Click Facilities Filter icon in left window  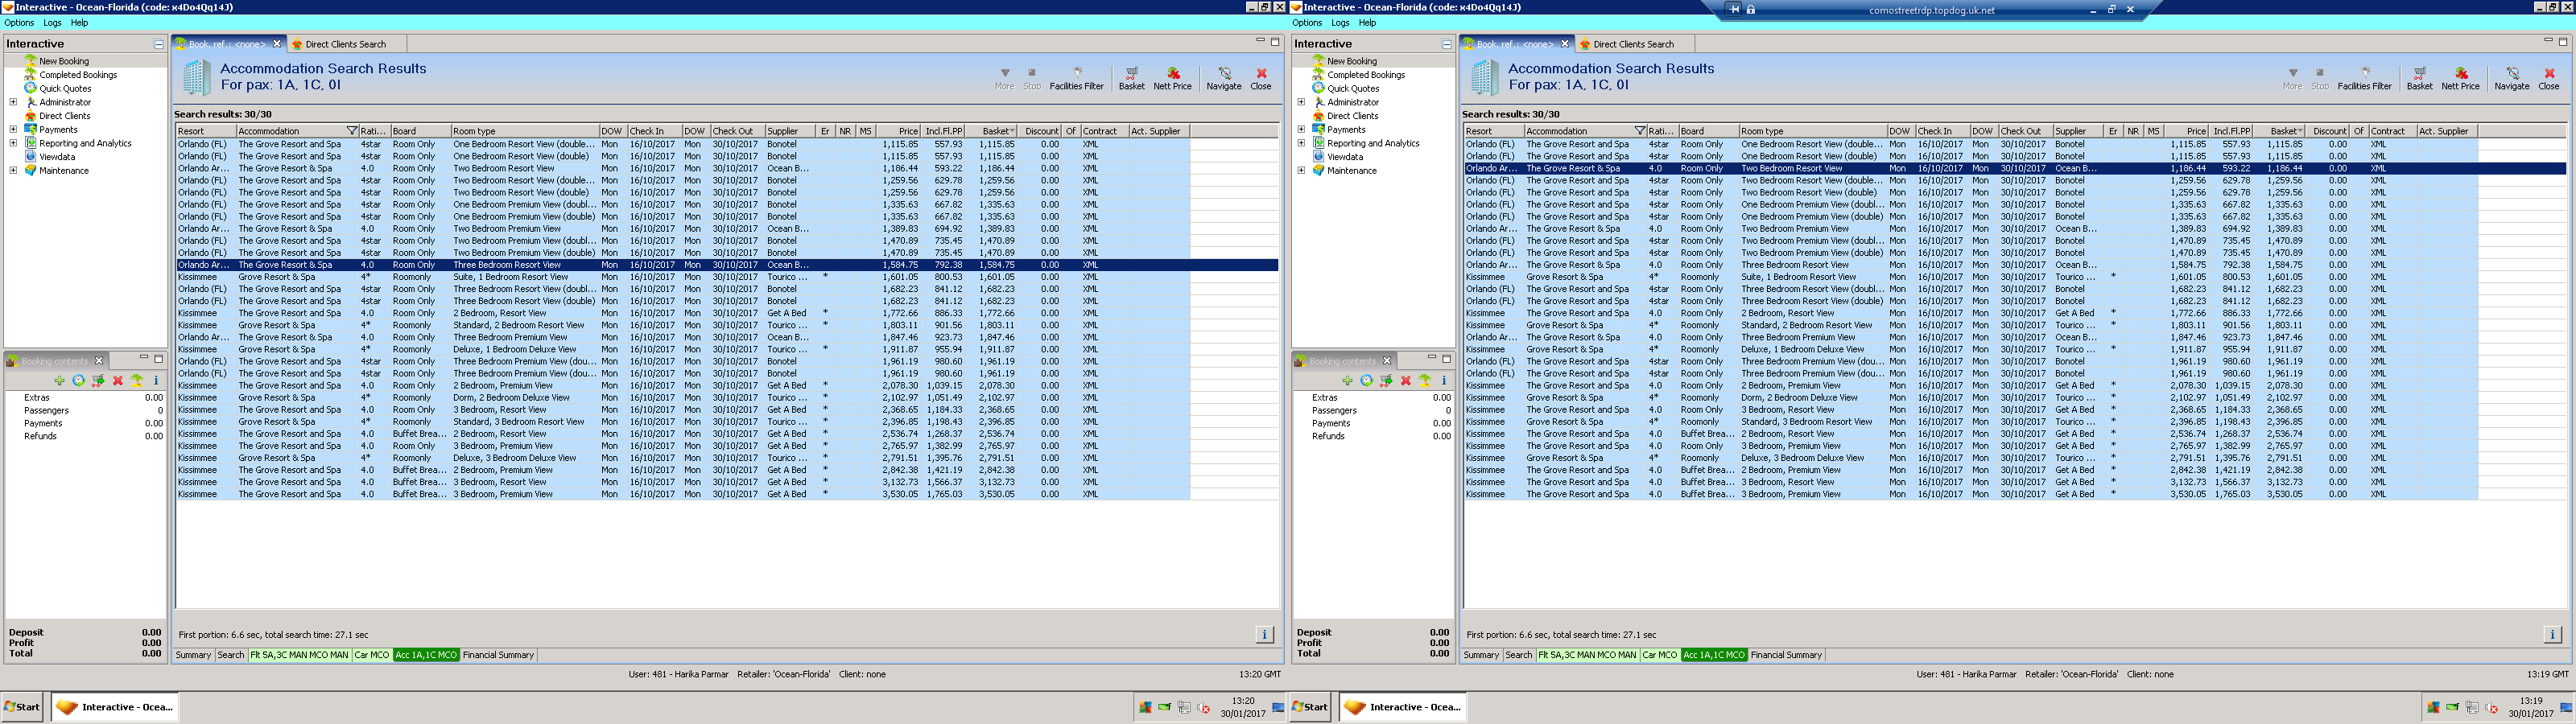[1077, 73]
